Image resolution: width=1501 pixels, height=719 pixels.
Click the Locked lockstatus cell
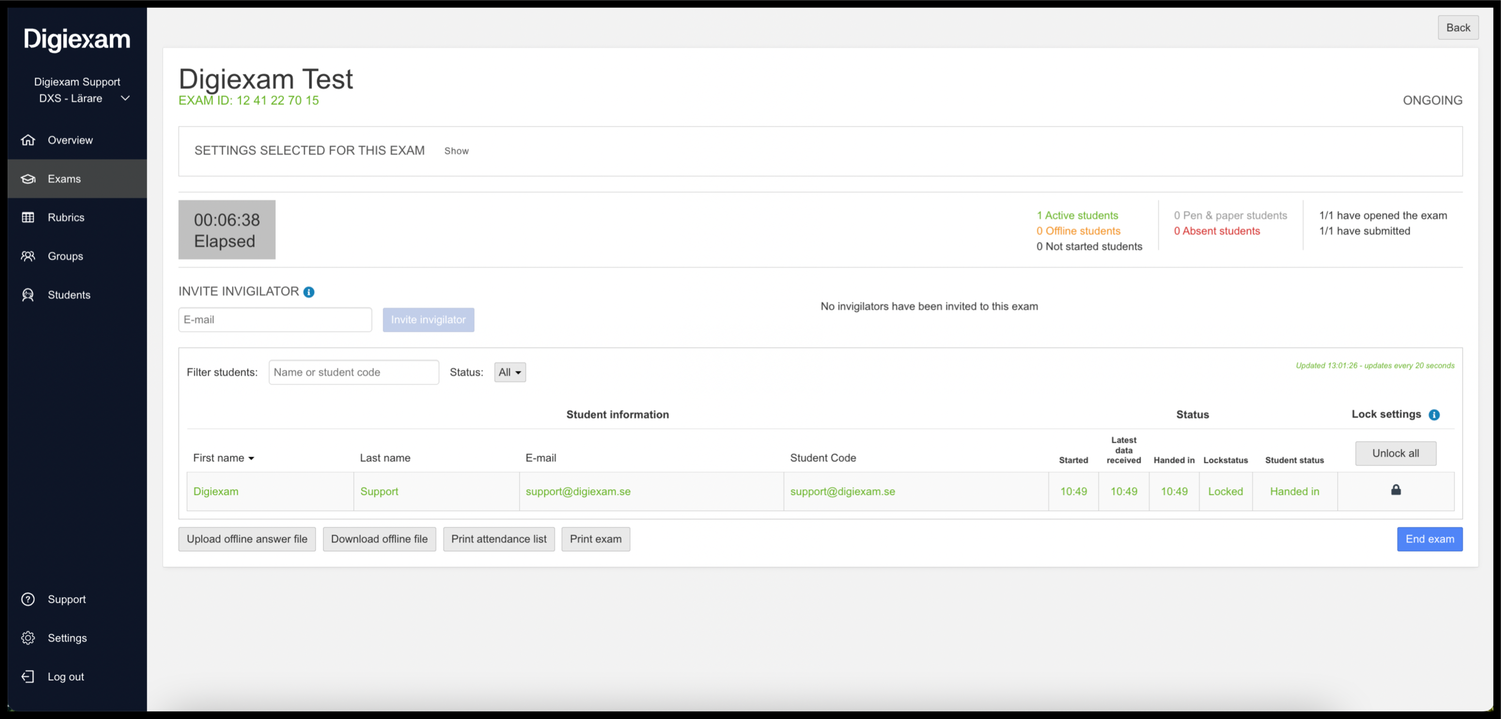1225,491
